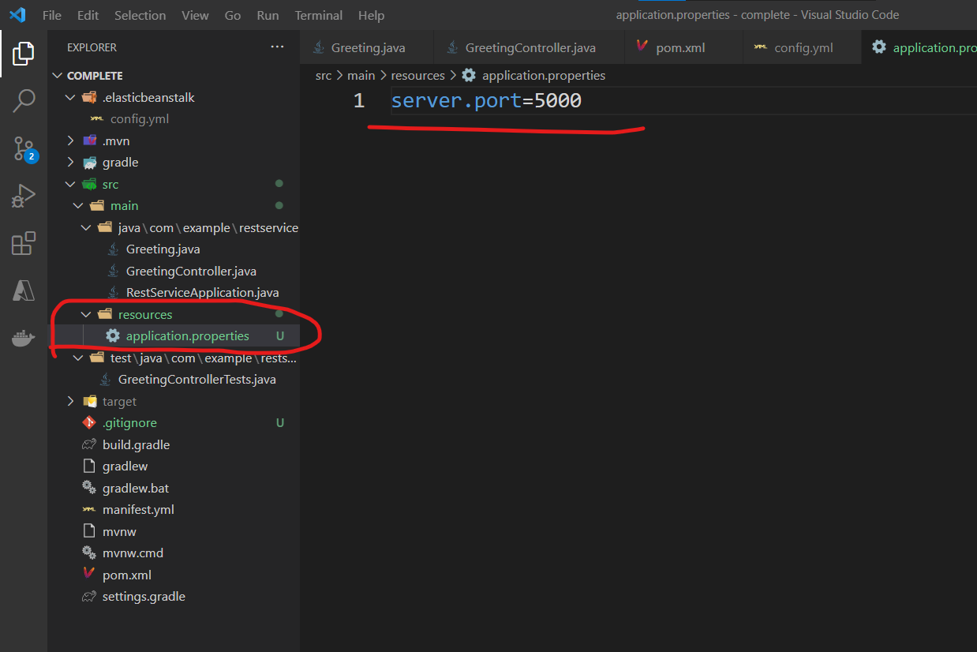977x652 pixels.
Task: Open Source Control view with 2 badge
Action: tap(24, 148)
